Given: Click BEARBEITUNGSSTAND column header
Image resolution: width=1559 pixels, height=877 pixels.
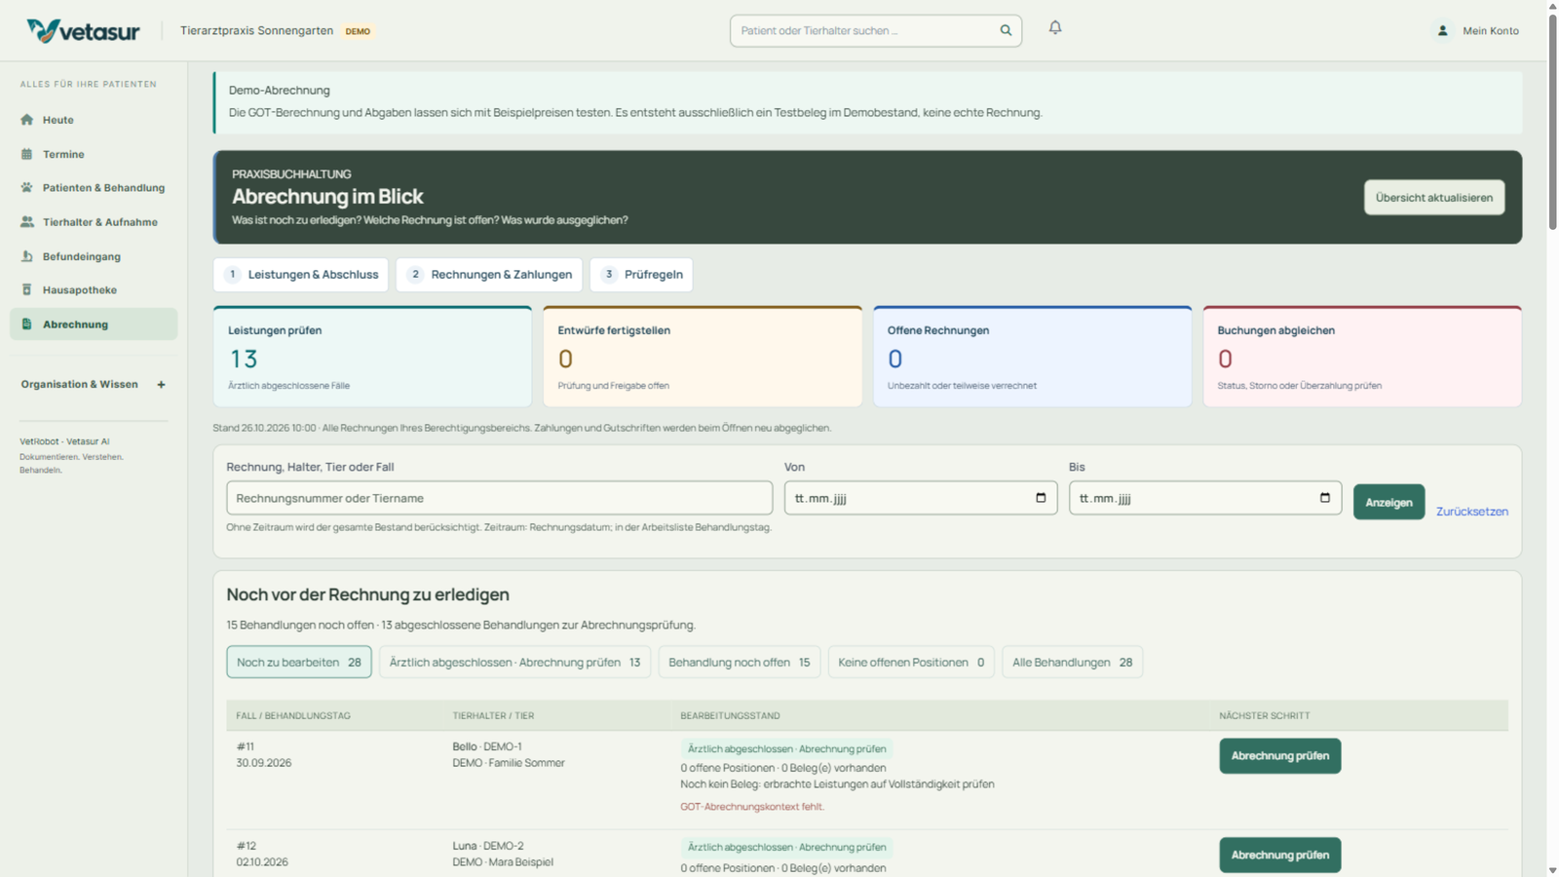Looking at the screenshot, I should (x=731, y=716).
